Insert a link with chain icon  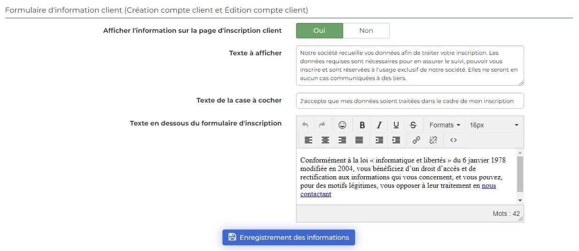coord(416,140)
